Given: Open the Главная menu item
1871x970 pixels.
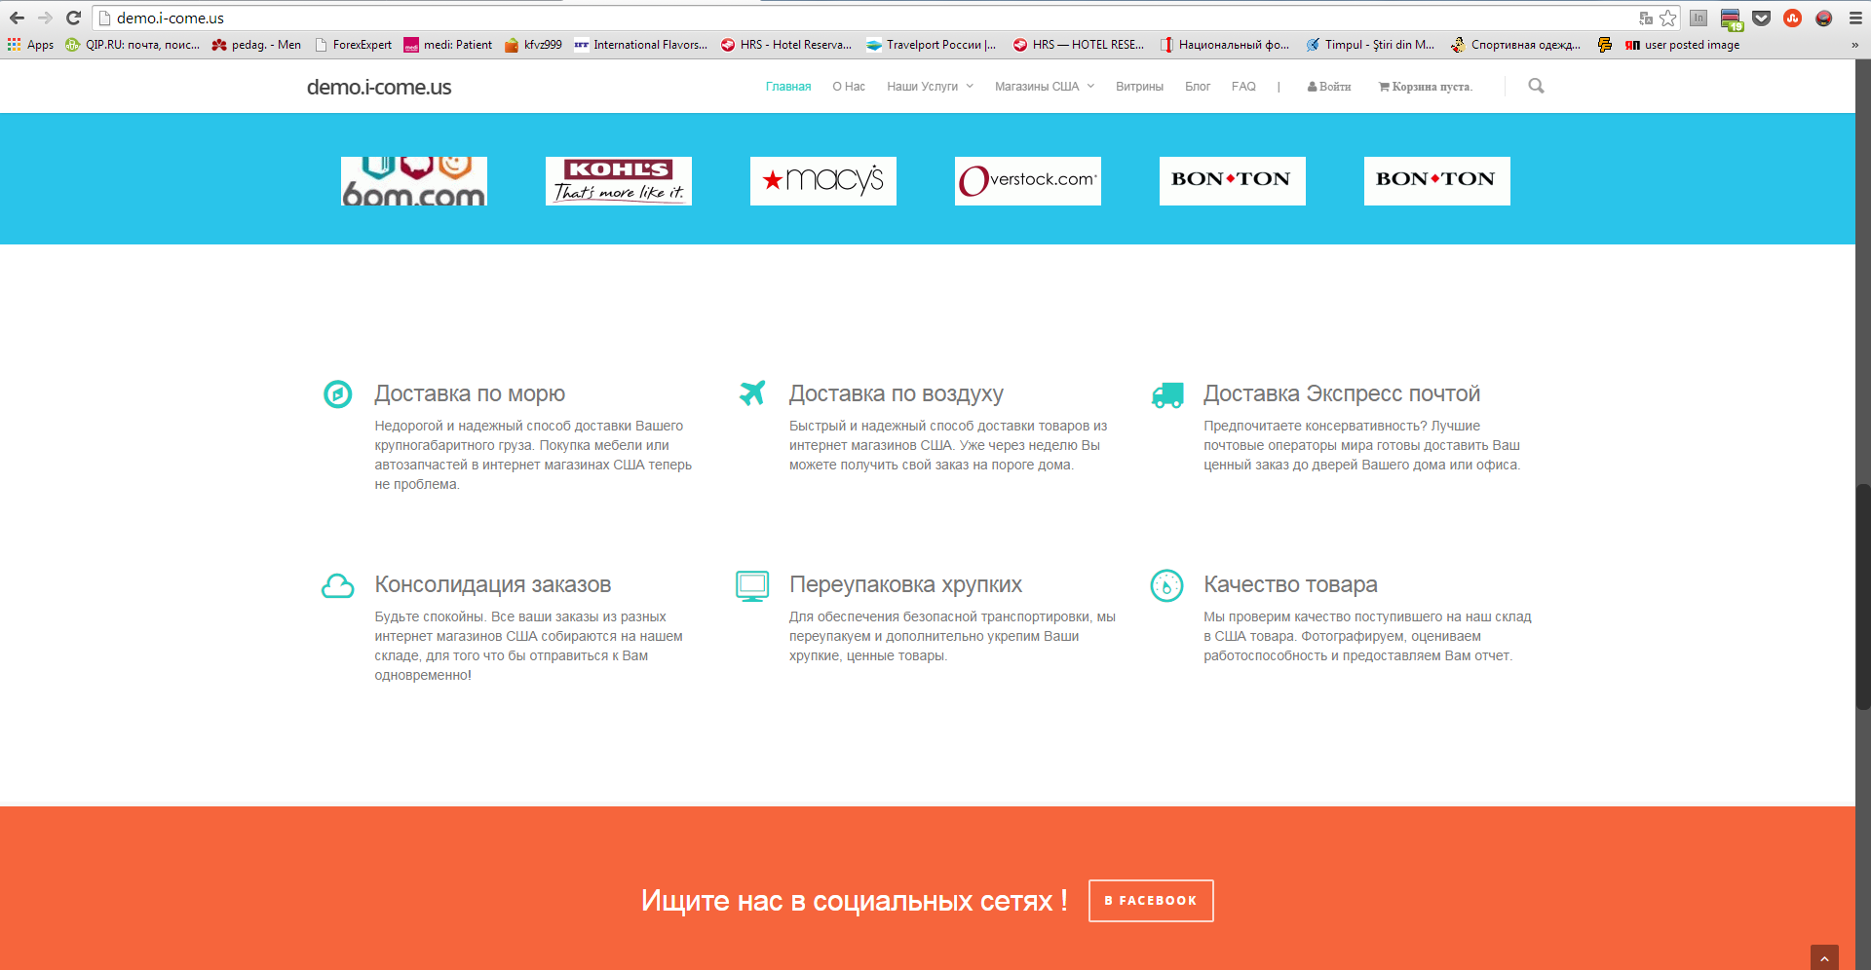Looking at the screenshot, I should pos(788,87).
